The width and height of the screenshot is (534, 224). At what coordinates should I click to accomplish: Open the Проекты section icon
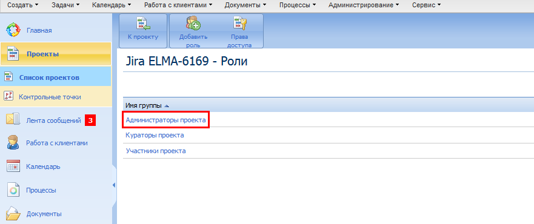[x=13, y=54]
